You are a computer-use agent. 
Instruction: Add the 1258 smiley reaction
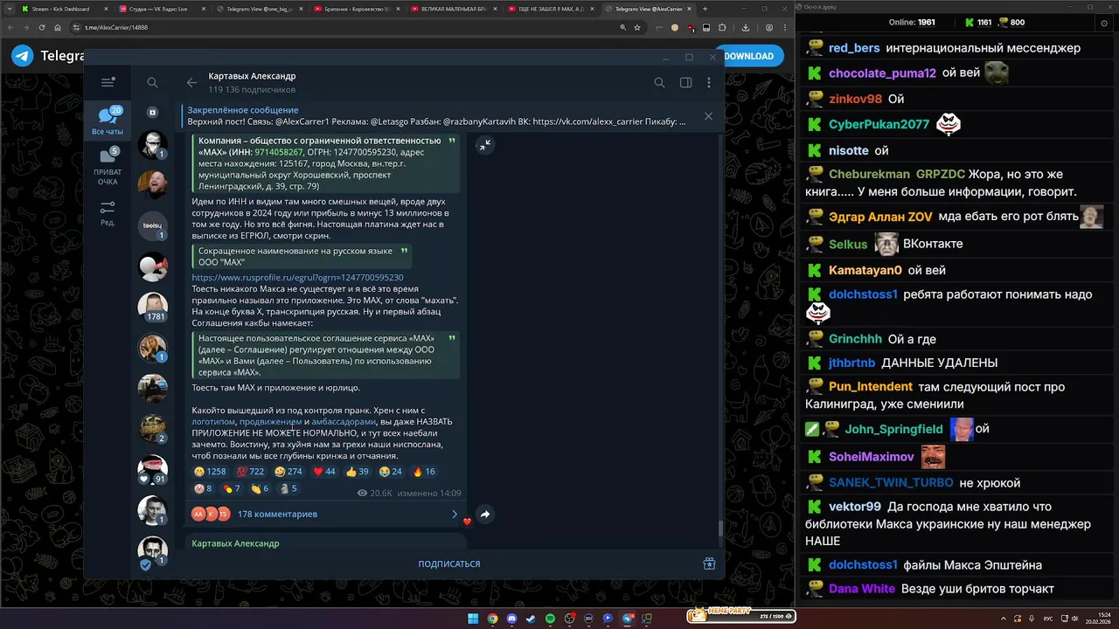tap(210, 472)
